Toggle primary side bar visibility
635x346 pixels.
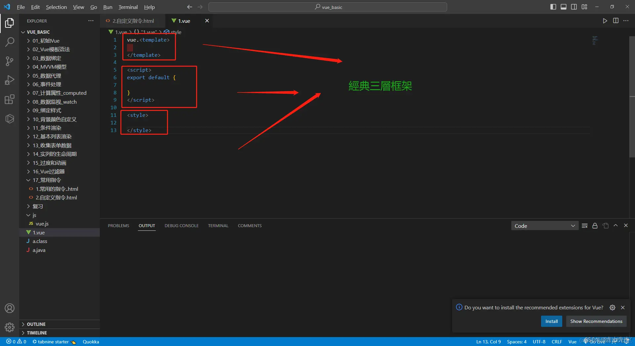pyautogui.click(x=553, y=7)
